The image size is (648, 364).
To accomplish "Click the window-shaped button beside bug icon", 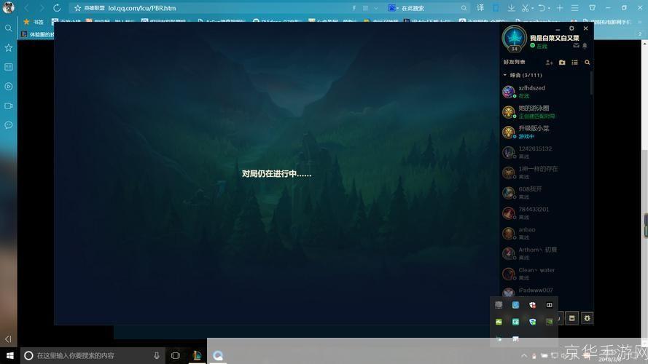I will (x=571, y=318).
